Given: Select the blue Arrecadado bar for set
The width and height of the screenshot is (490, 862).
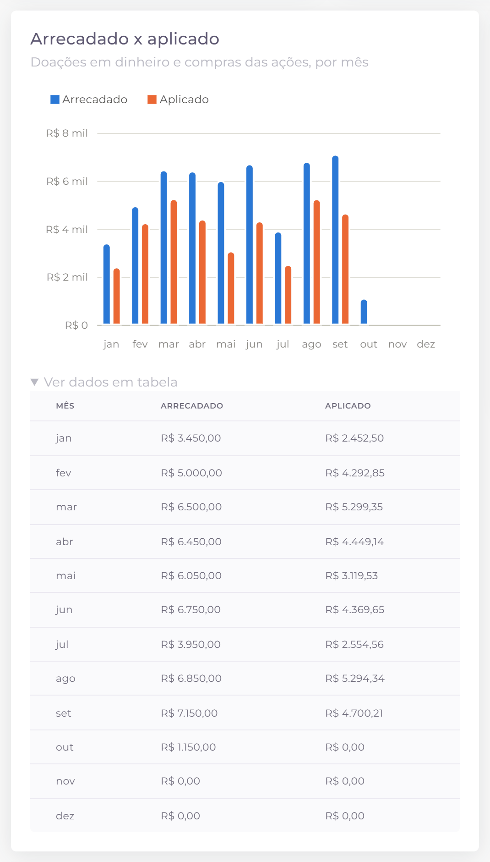Looking at the screenshot, I should pos(336,240).
